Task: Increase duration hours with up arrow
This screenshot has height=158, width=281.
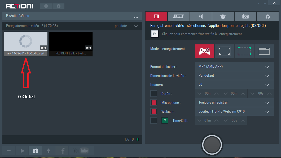Action: 217,94
